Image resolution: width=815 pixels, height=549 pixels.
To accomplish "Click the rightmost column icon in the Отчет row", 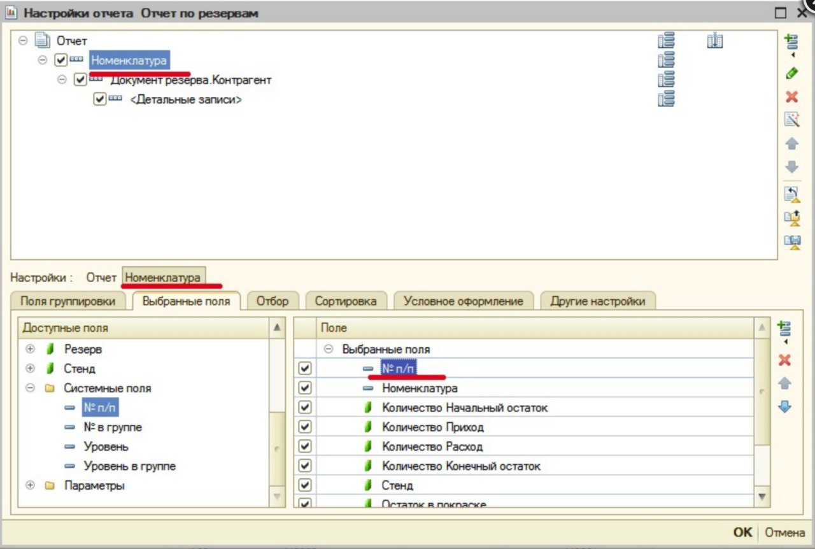I will pos(716,41).
